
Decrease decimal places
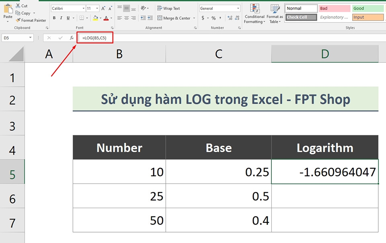237,18
